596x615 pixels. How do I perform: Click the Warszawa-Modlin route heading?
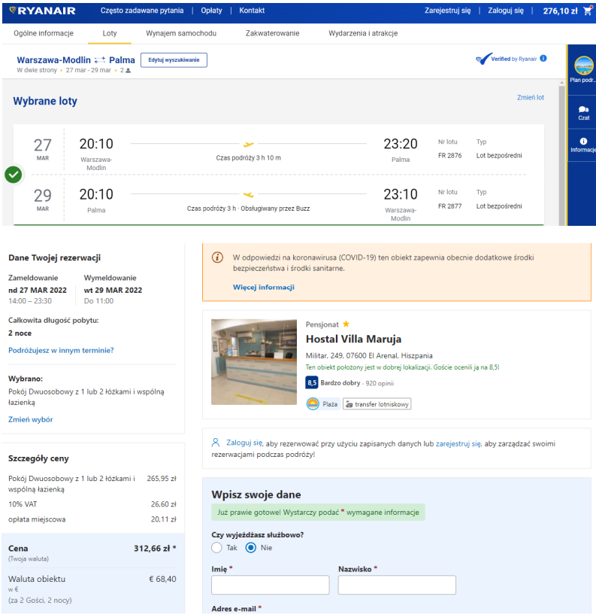pyautogui.click(x=53, y=60)
